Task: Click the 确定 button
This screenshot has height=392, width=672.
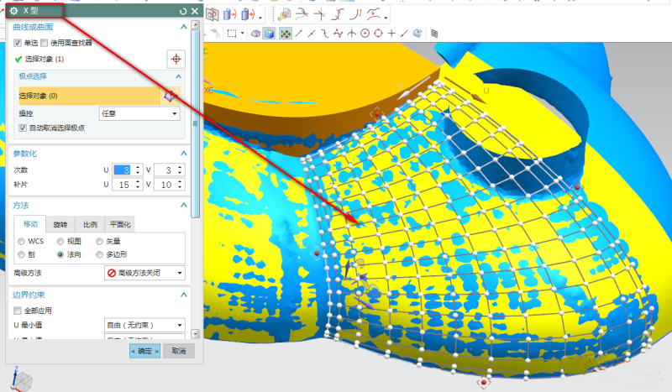Action: click(144, 351)
